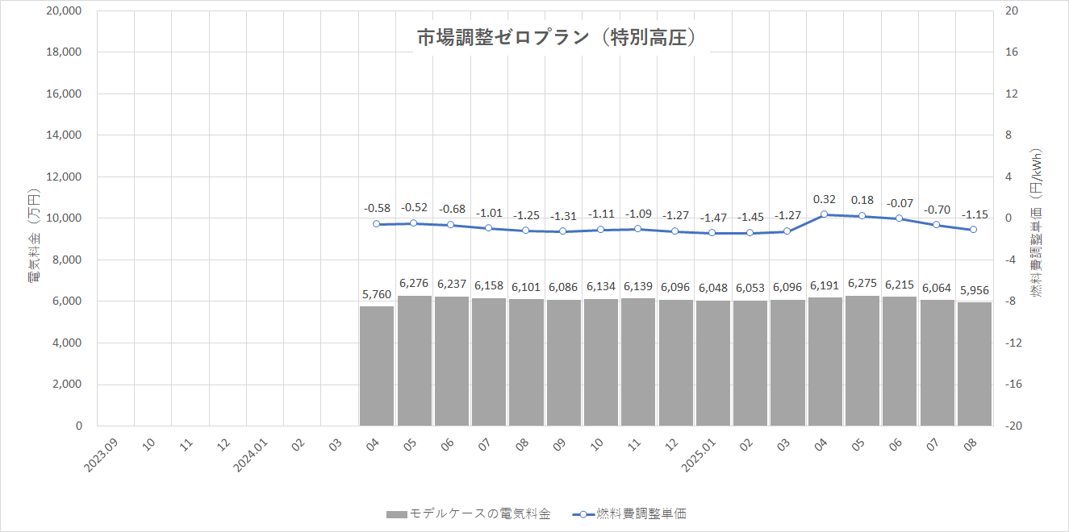Viewport: 1069px width, 532px height.
Task: Click the bar value label 6,053
Action: pyautogui.click(x=750, y=289)
